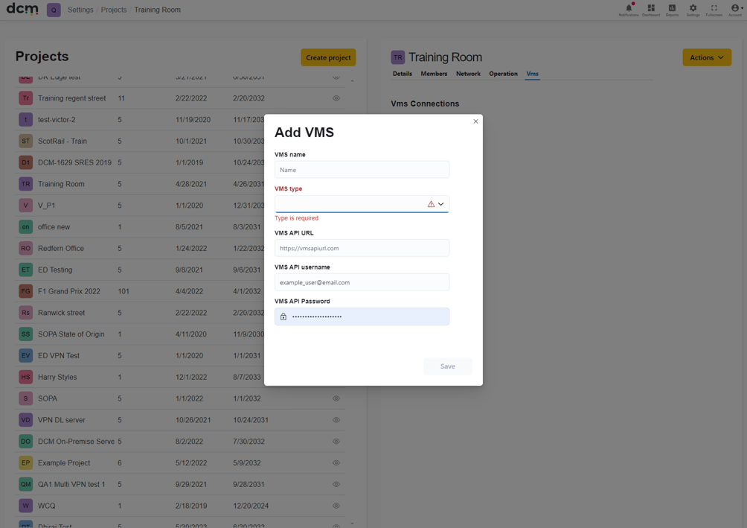Open the Dashboard icon in top bar
The height and width of the screenshot is (528, 747).
click(651, 8)
